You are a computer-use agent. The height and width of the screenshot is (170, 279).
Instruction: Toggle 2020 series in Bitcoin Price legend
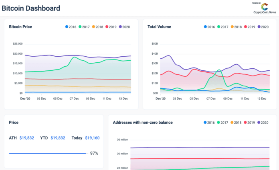coord(124,27)
